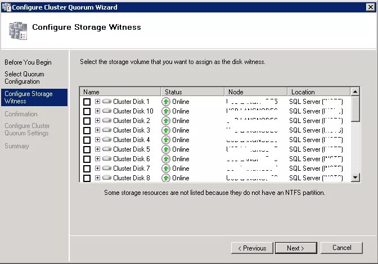
Task: Expand Cluster Disk 3 details
Action: 97,130
